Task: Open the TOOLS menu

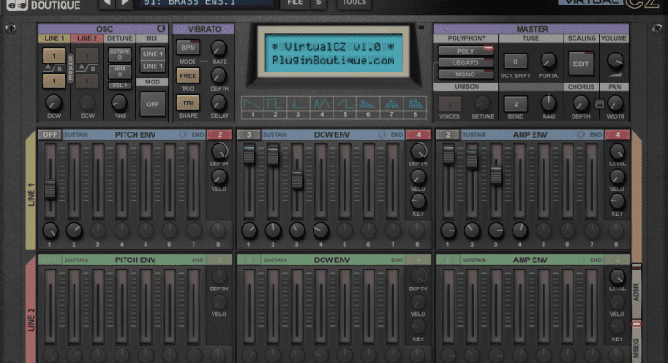Action: coord(355,3)
